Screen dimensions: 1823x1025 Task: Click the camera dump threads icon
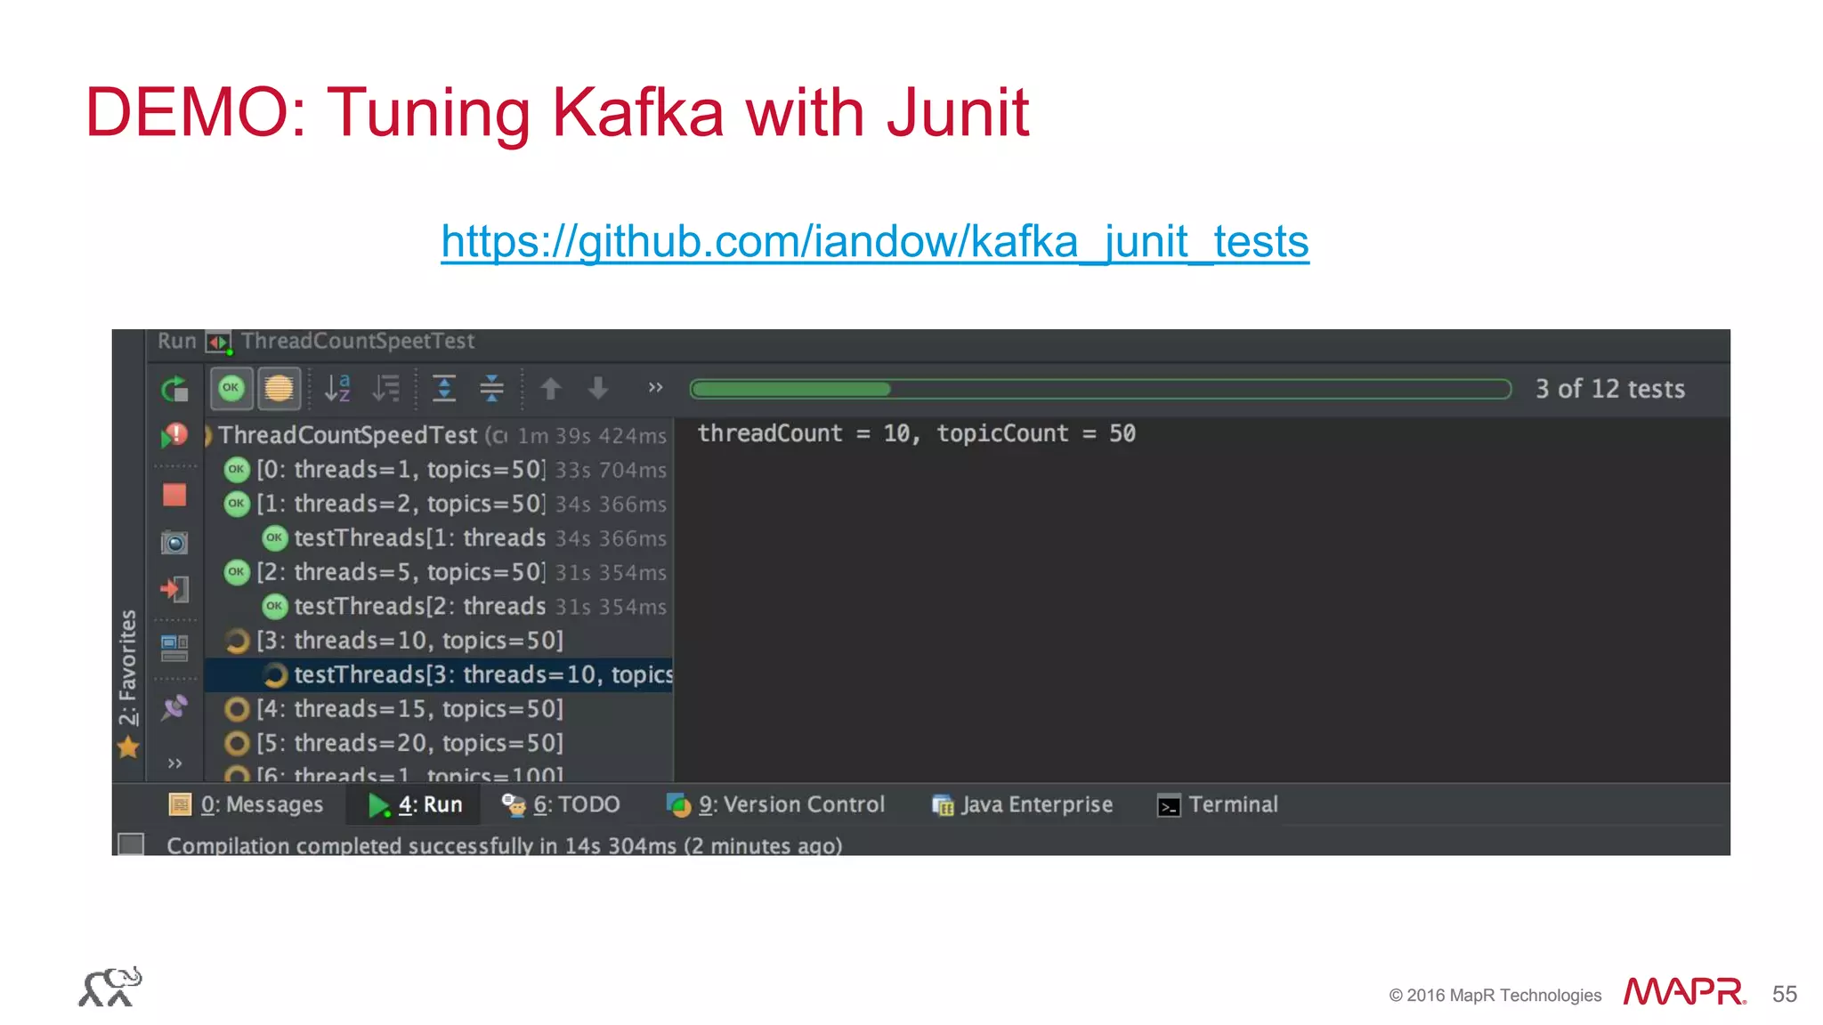point(174,542)
